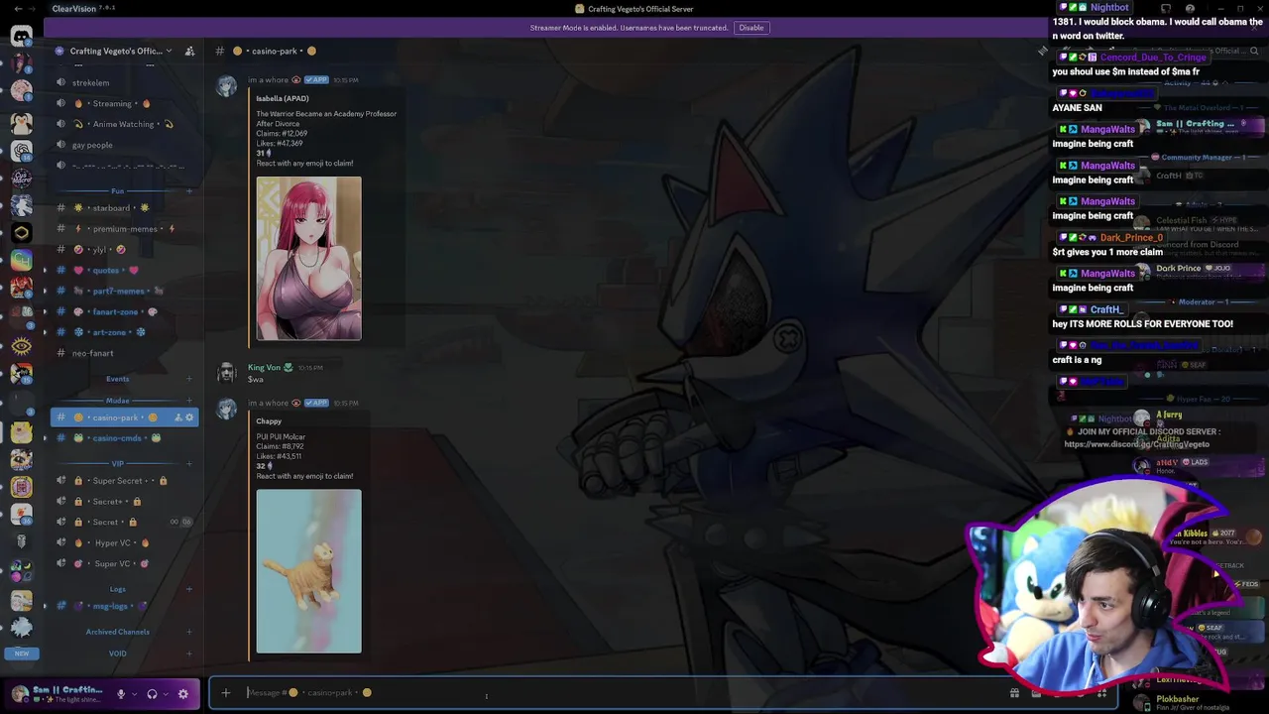This screenshot has height=714, width=1269.
Task: Join the Super VC voice channel
Action: coord(124,563)
